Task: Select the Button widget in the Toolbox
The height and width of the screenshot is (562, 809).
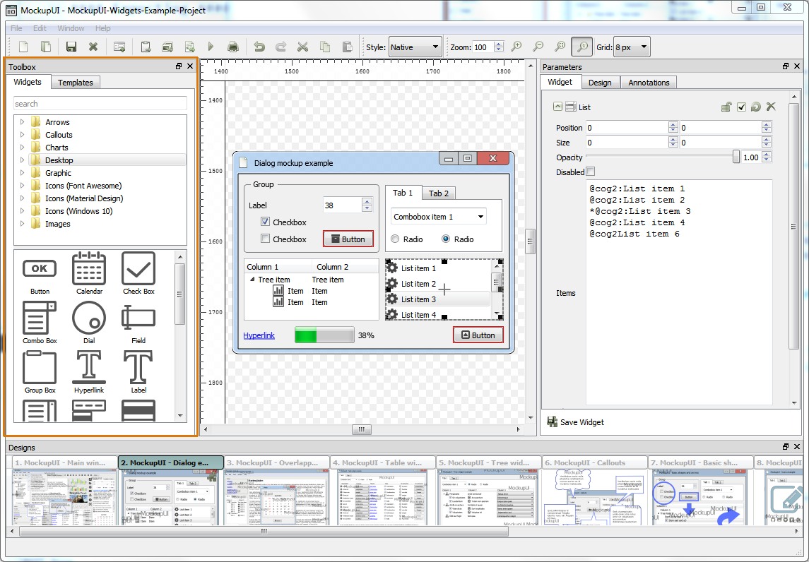Action: click(x=40, y=274)
